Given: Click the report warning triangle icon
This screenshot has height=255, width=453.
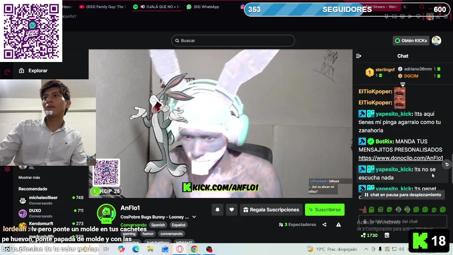Looking at the screenshot, I should pyautogui.click(x=338, y=225).
